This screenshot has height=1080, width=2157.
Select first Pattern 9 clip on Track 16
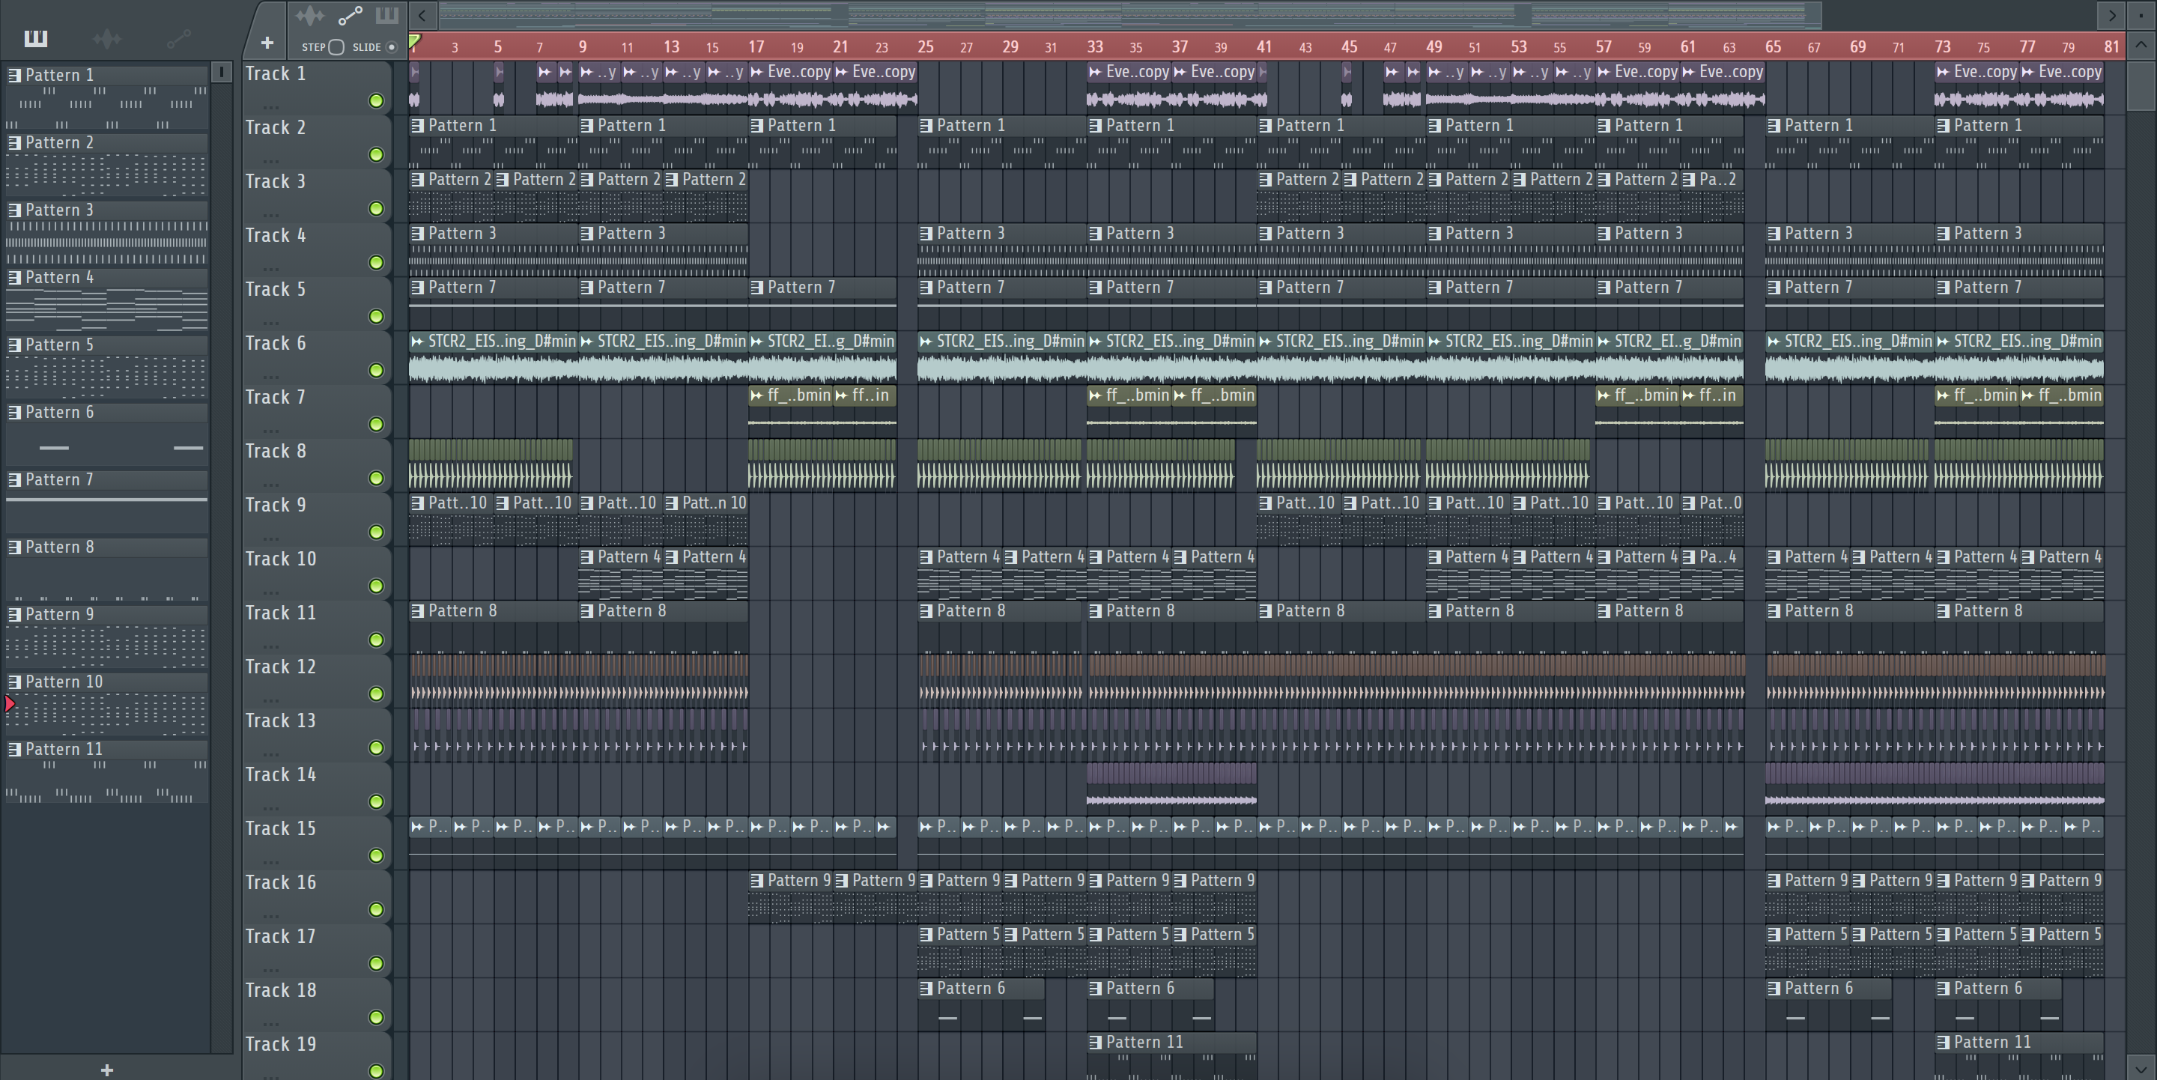[x=790, y=896]
